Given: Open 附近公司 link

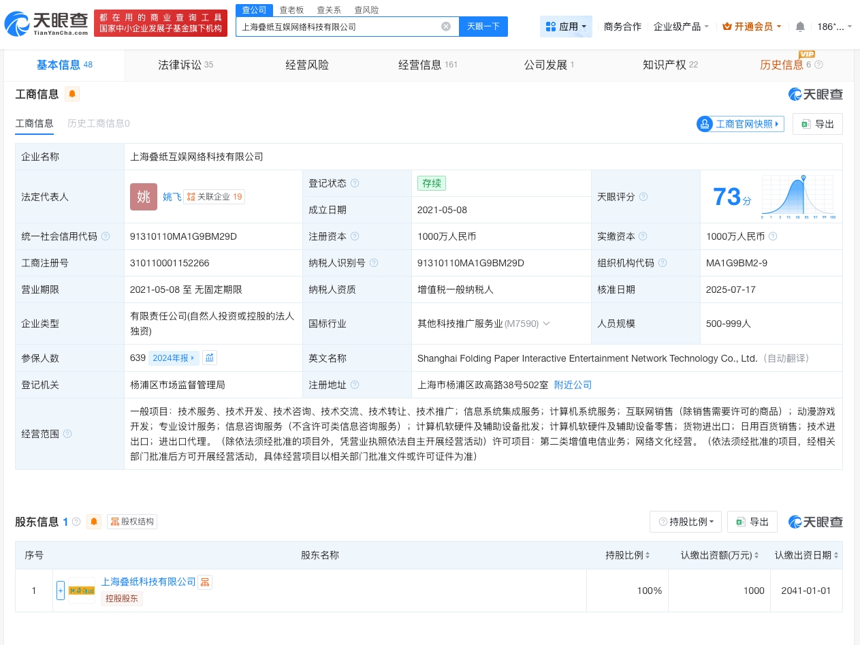Looking at the screenshot, I should (573, 385).
